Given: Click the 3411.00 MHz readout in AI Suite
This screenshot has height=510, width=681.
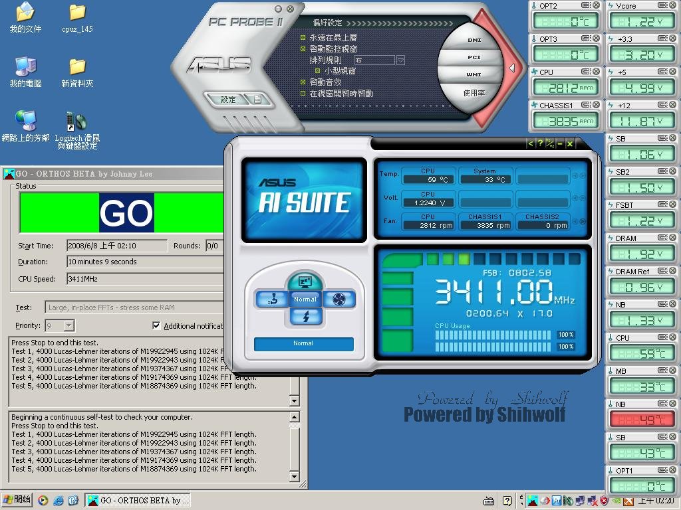Looking at the screenshot, I should pos(505,292).
